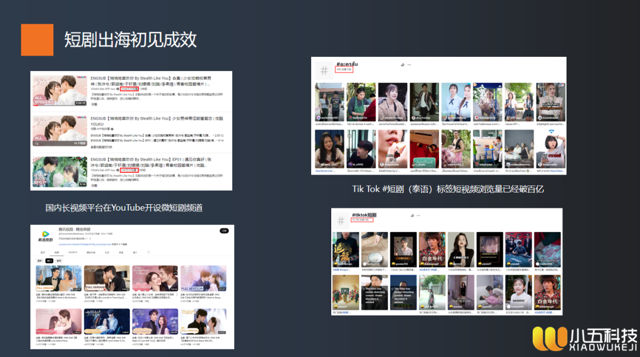Image resolution: width=640 pixels, height=357 pixels.
Task: Open the ENGSUB Stealth Like You EP01 title
Action: coord(151,162)
